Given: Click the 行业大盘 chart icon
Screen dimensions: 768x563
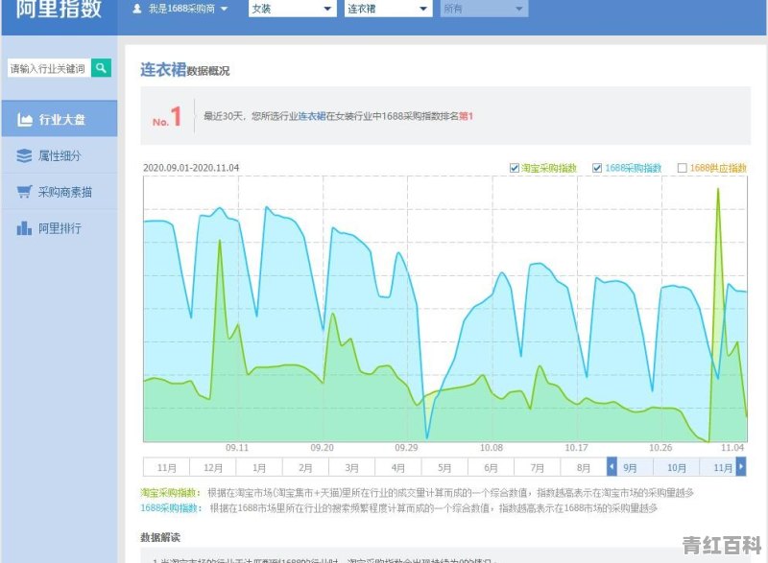Looking at the screenshot, I should (25, 119).
